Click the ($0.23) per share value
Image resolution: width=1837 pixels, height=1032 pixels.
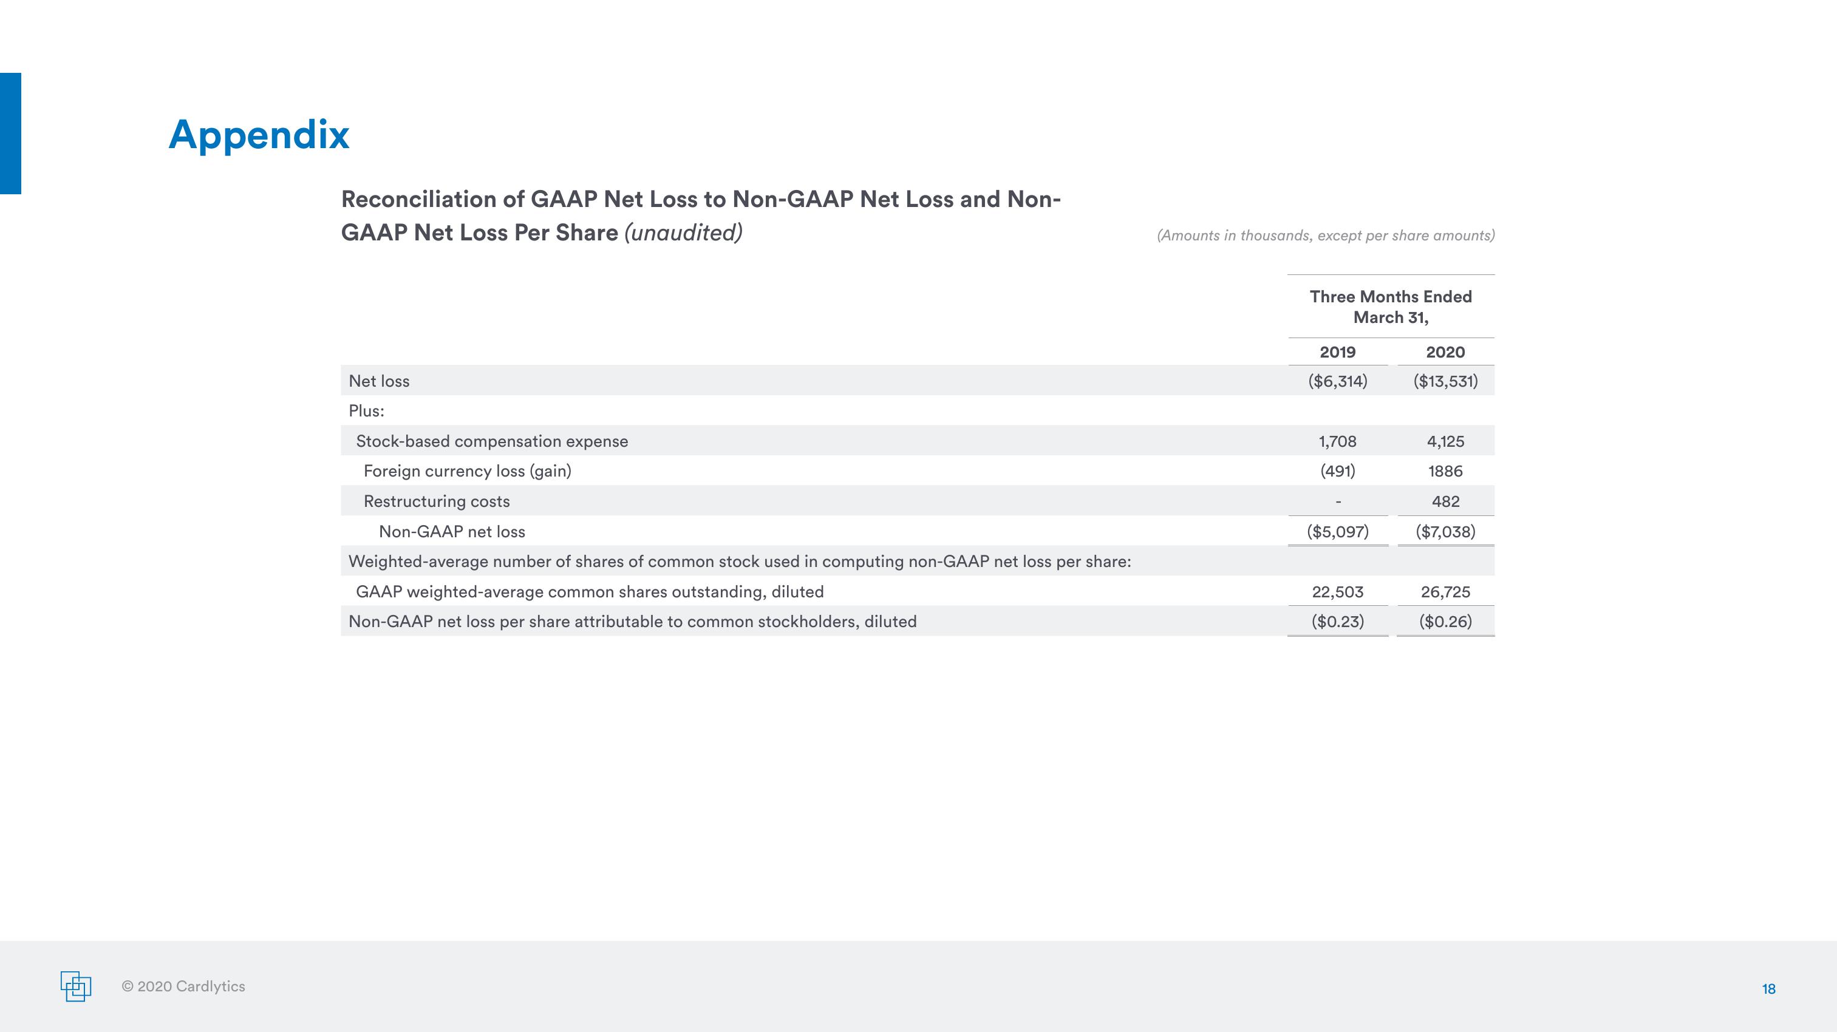point(1337,622)
